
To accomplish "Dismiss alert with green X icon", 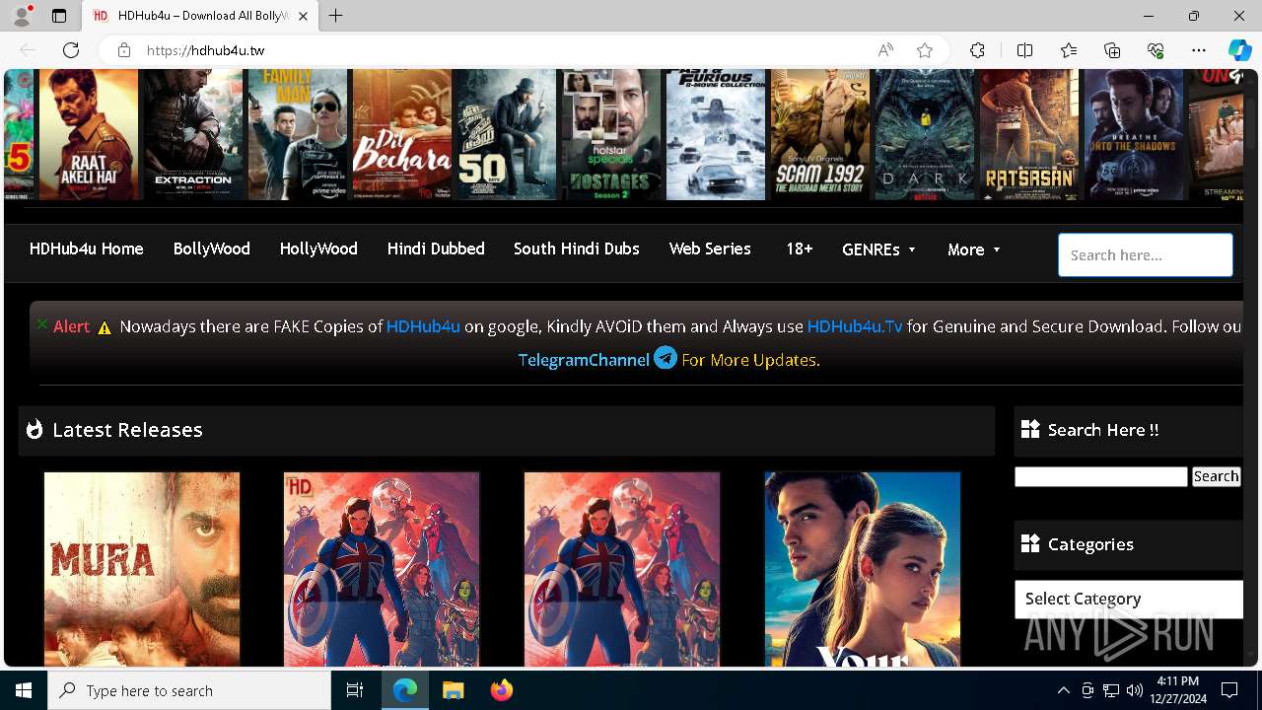I will click(41, 323).
